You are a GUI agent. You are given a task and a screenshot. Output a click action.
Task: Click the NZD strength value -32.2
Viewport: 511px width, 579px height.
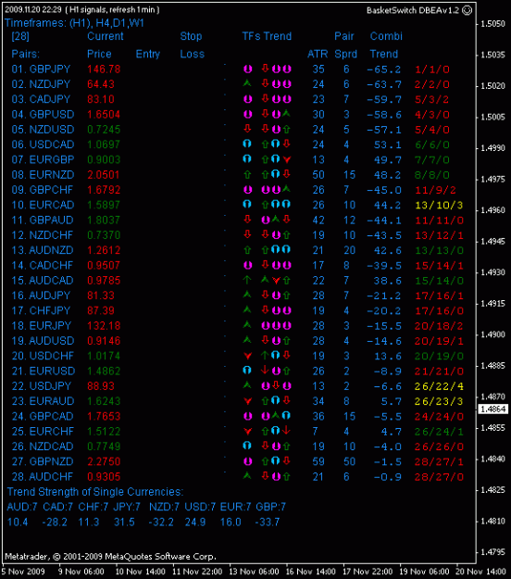pyautogui.click(x=161, y=522)
